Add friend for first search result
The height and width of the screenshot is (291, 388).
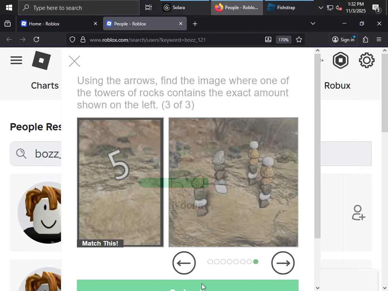[358, 213]
